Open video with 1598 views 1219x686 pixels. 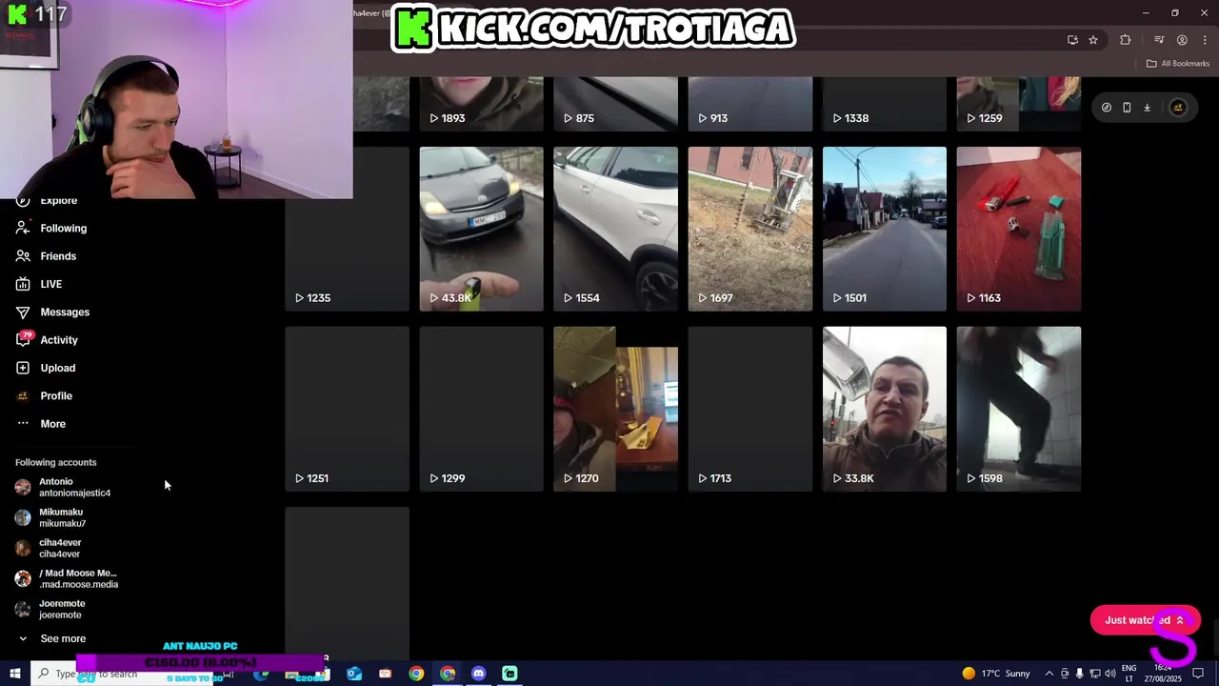point(1018,409)
